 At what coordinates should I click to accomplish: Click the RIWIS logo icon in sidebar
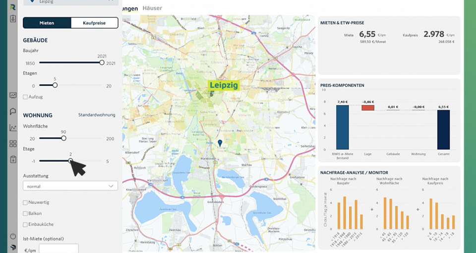tap(13, 7)
